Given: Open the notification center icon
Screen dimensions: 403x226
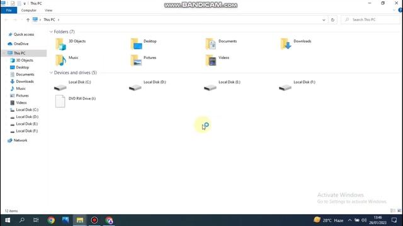Looking at the screenshot, I should (394, 220).
